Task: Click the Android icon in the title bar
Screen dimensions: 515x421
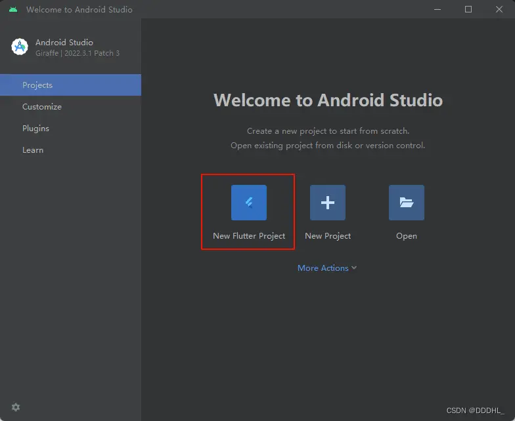Action: [x=13, y=9]
